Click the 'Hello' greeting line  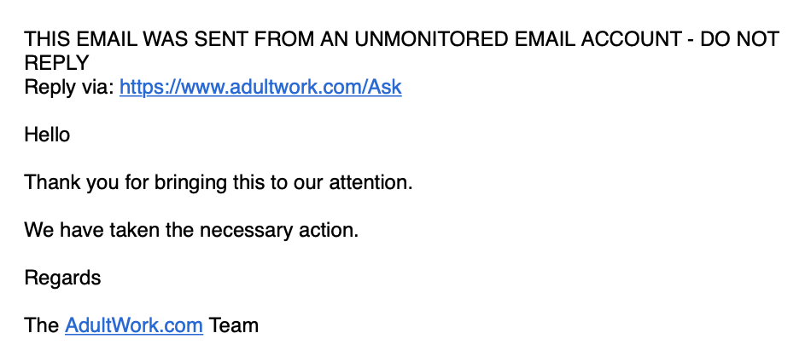coord(47,135)
